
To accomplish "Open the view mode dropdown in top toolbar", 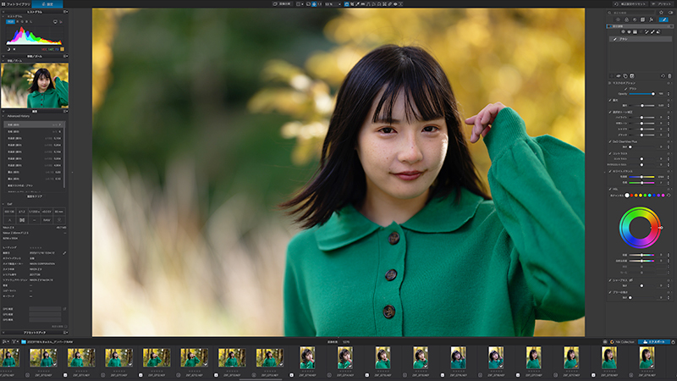I will tap(300, 4).
